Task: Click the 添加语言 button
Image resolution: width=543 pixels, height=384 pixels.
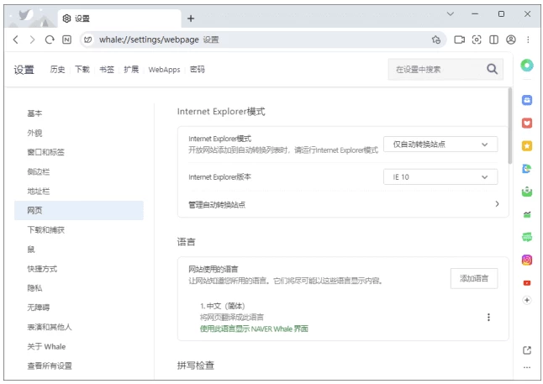Action: click(x=474, y=278)
